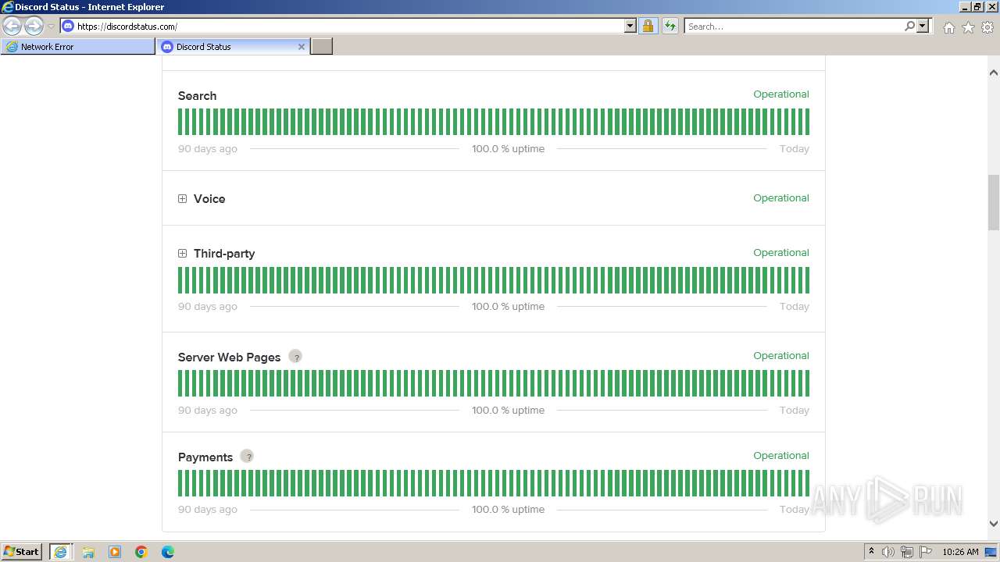Open File Explorer from the taskbar
1000x562 pixels.
[88, 552]
